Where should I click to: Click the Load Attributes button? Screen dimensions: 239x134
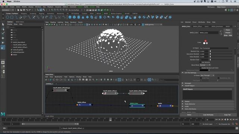208,115
